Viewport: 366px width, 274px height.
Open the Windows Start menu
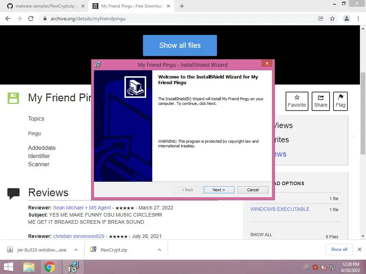tap(9, 267)
